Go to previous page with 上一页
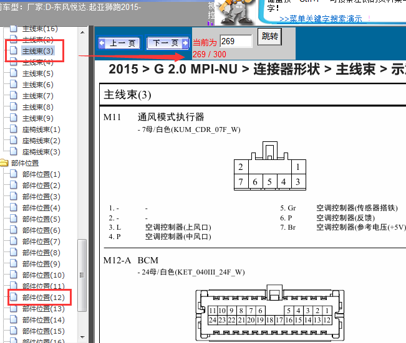The height and width of the screenshot is (343, 406). 119,43
